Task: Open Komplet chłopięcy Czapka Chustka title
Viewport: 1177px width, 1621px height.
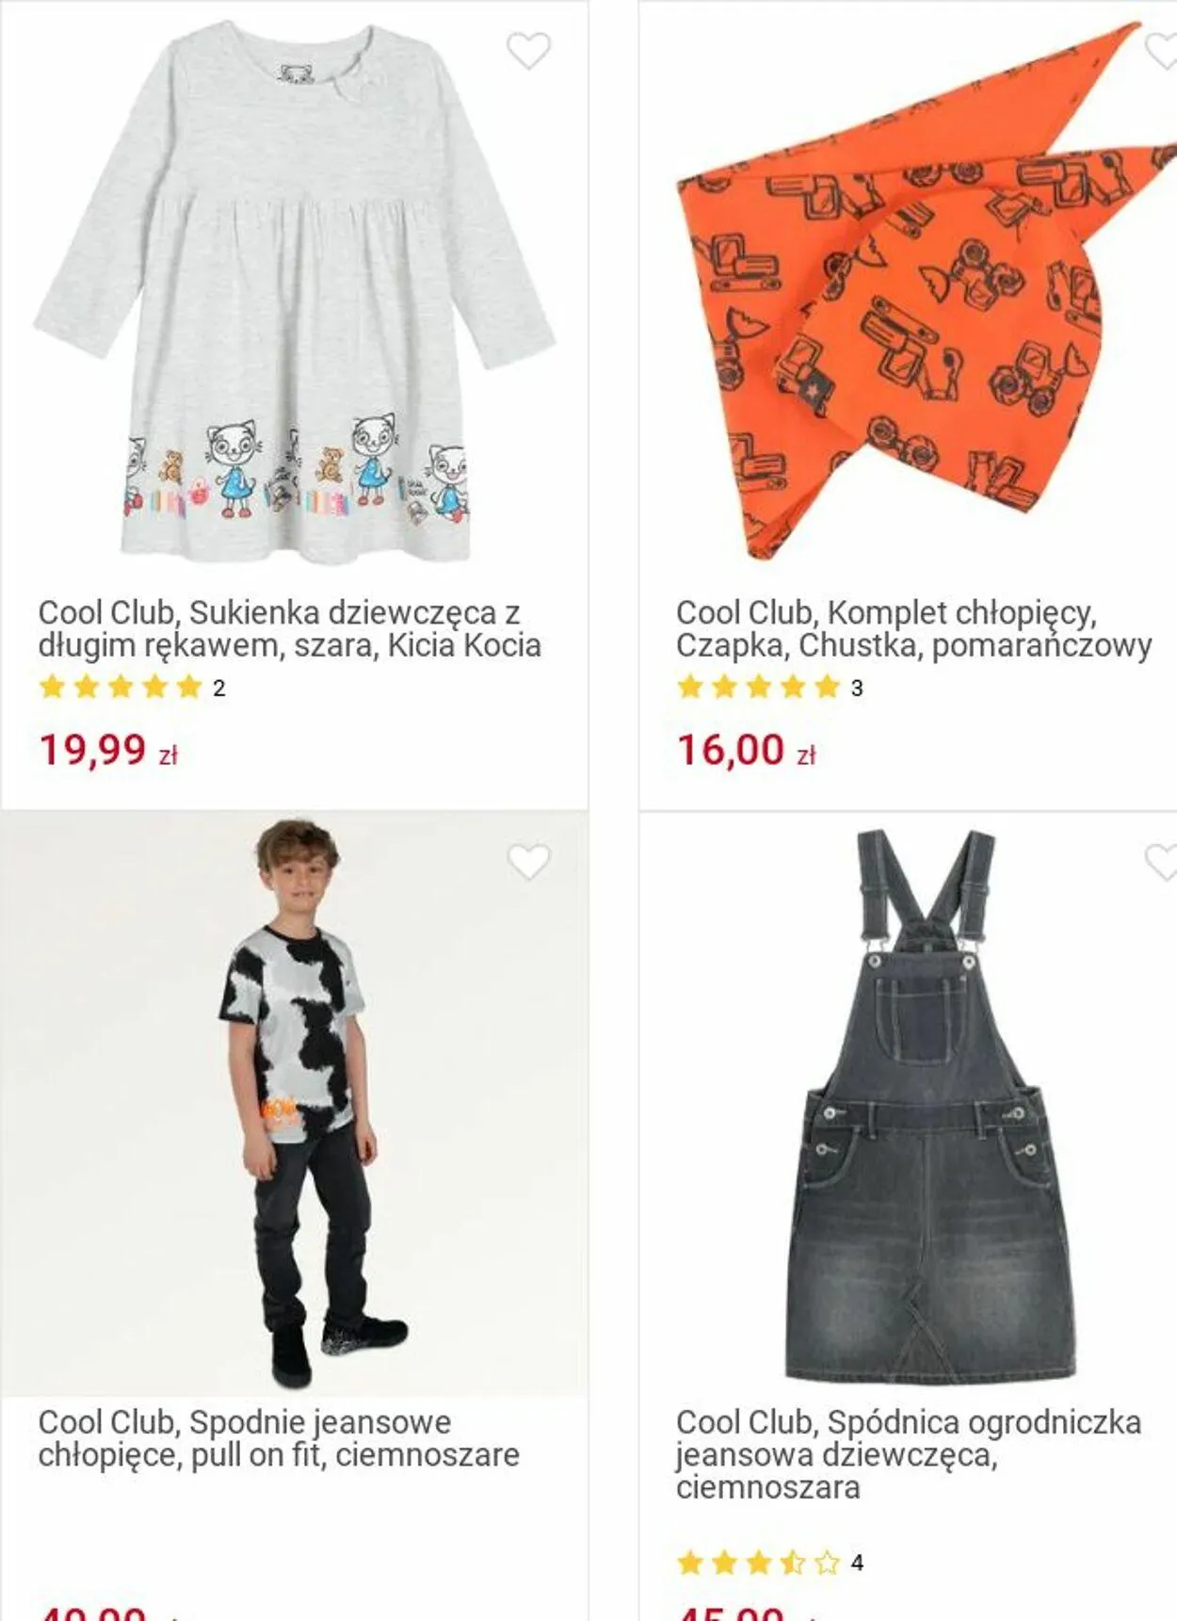Action: (x=914, y=629)
